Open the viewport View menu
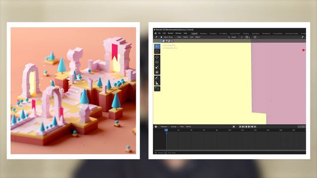The height and width of the screenshot is (178, 317). [179, 37]
